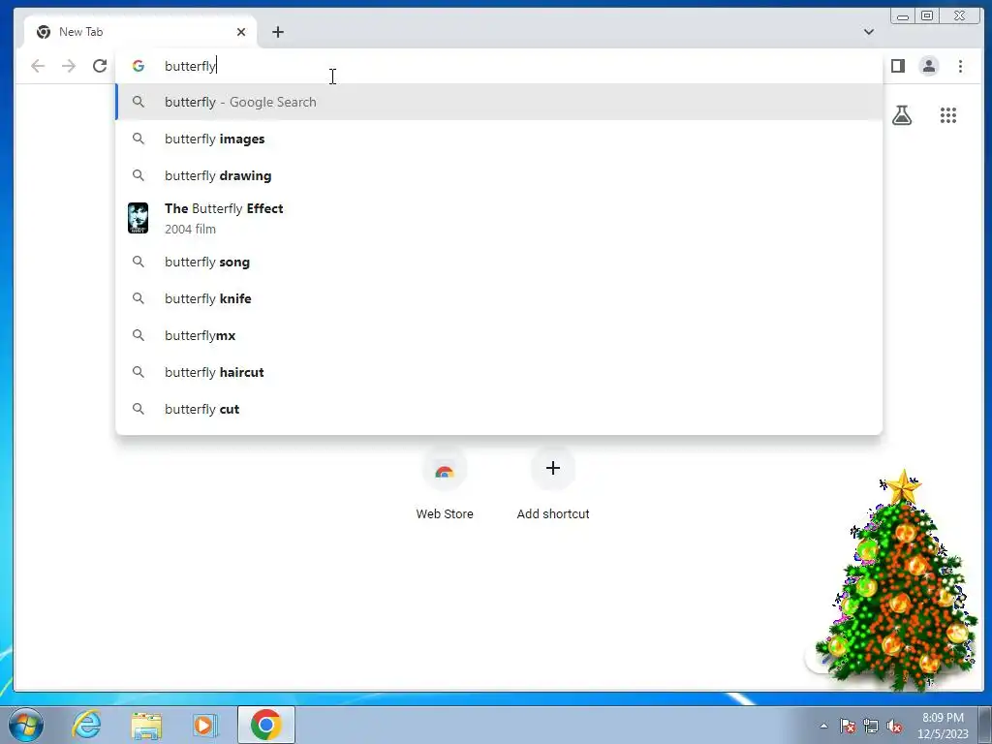The height and width of the screenshot is (744, 992).
Task: Open the Web Store shortcut
Action: [444, 484]
